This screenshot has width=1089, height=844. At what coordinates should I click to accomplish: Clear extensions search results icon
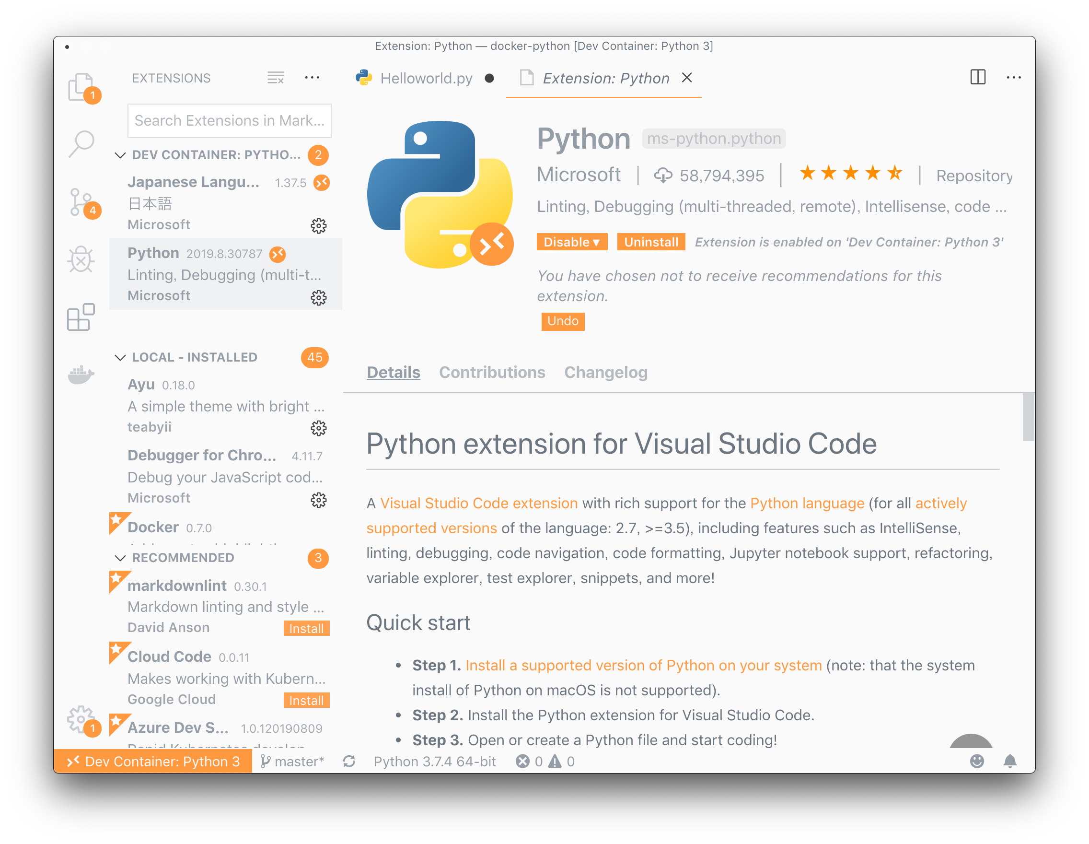[275, 78]
